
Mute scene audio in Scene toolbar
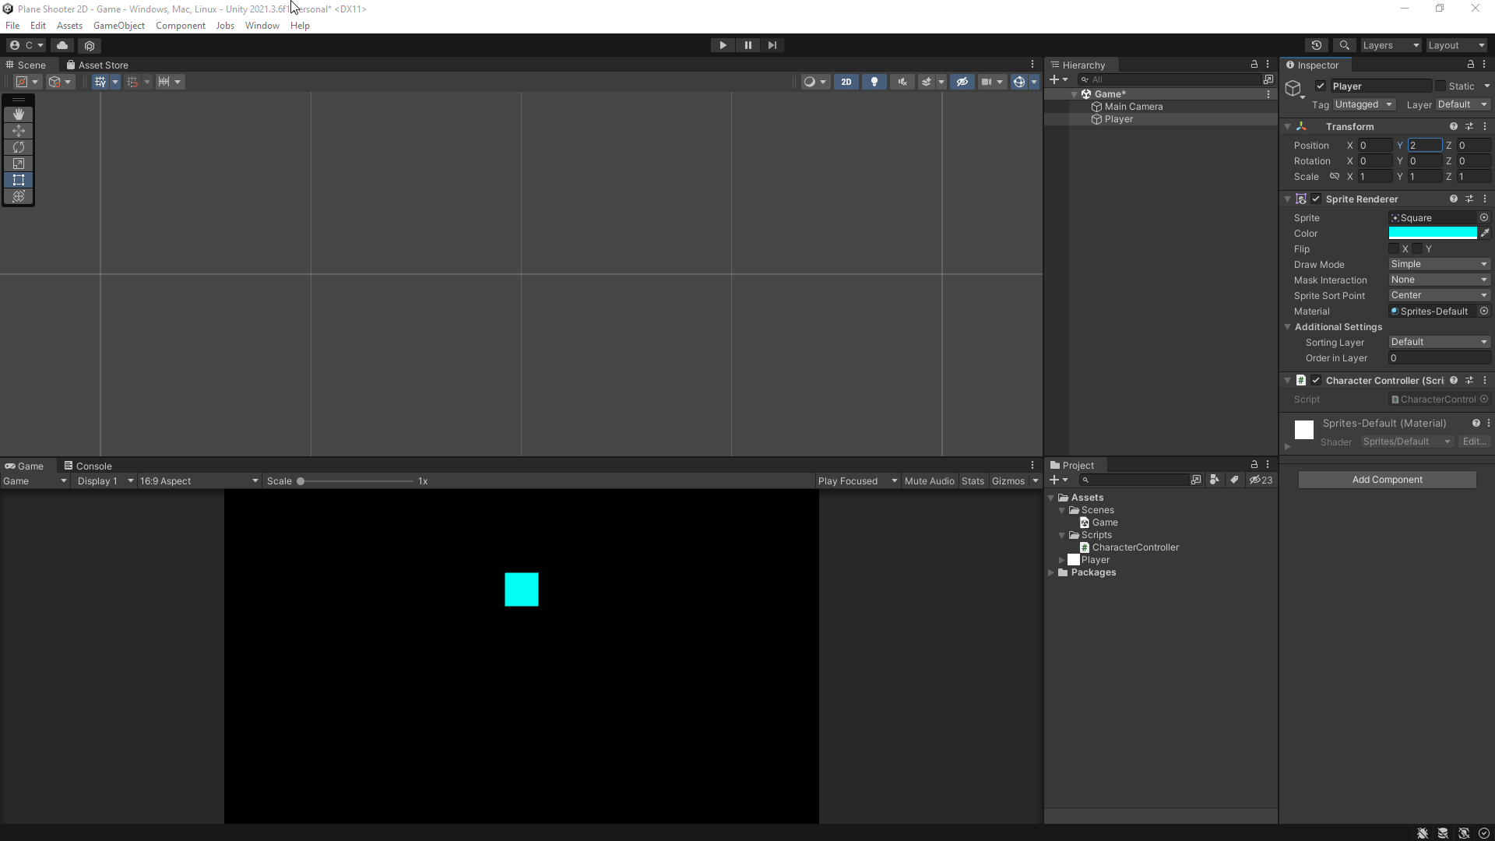902,81
